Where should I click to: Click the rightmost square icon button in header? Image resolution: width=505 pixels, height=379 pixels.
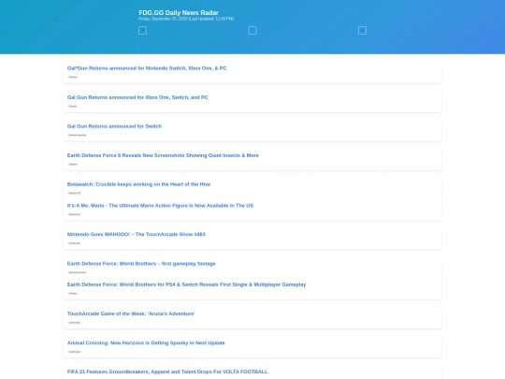click(x=362, y=30)
